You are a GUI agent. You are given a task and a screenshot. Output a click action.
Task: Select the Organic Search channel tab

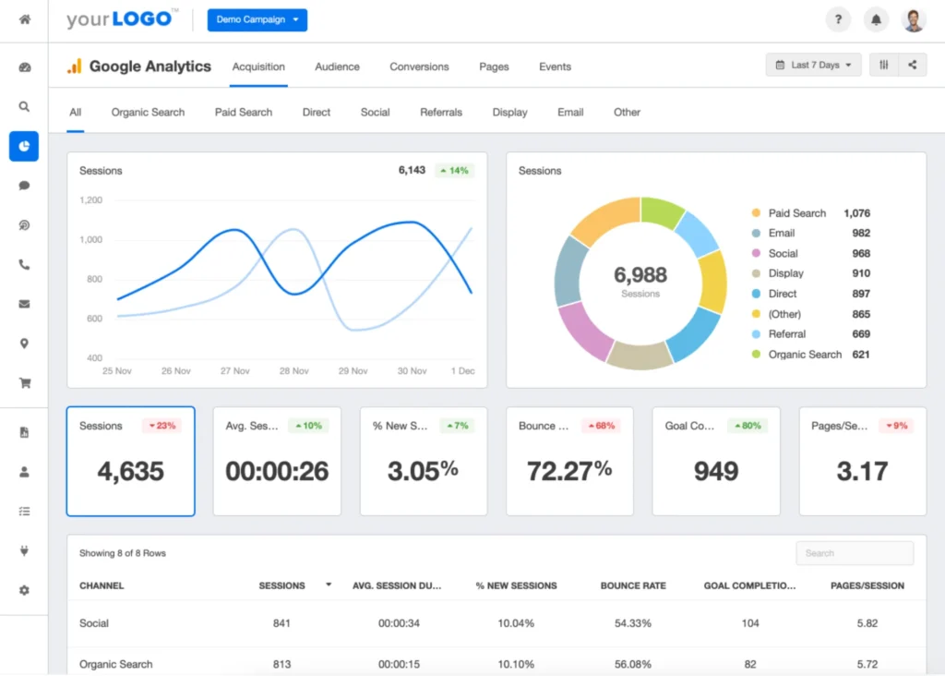(x=148, y=112)
